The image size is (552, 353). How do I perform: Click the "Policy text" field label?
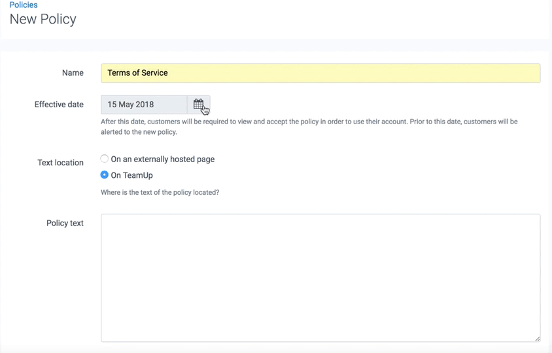click(65, 223)
